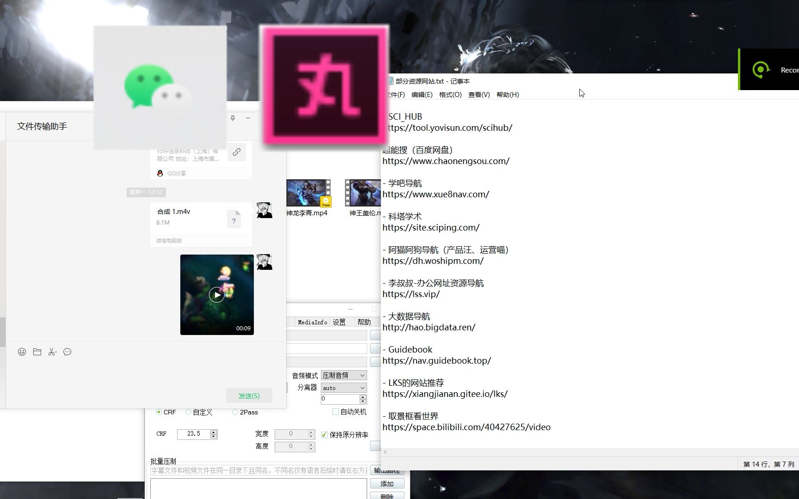Increase the CRF 23.5 value with up arrow
The image size is (799, 499).
[213, 432]
